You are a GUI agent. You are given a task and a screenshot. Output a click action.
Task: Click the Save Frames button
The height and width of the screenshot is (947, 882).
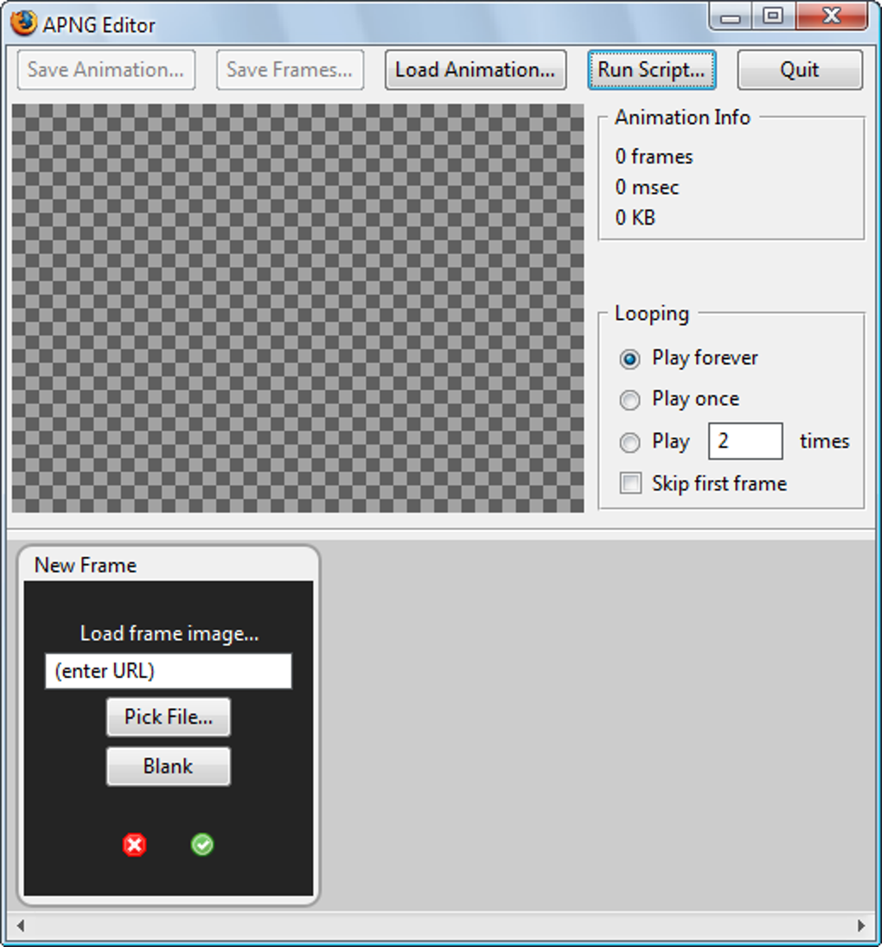tap(289, 70)
